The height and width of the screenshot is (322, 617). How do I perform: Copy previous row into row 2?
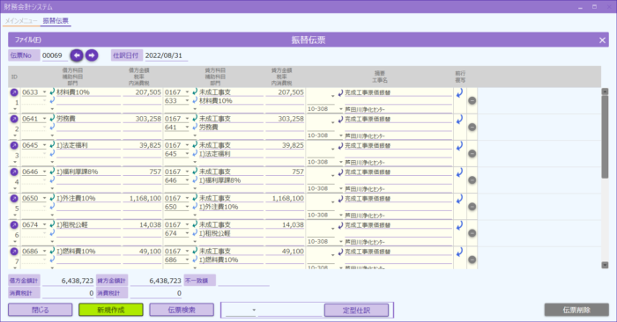click(x=459, y=120)
